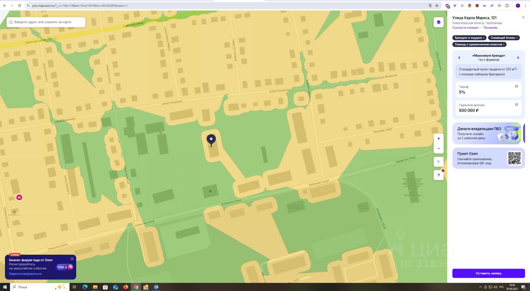This screenshot has width=530, height=291.
Task: Click the Тариф 5% card
Action: coord(489,90)
